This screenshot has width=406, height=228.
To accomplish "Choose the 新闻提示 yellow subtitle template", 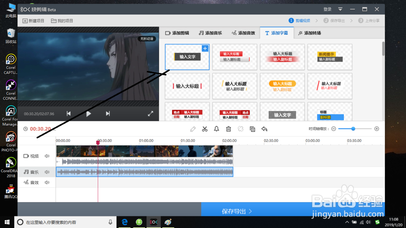I will (x=330, y=57).
